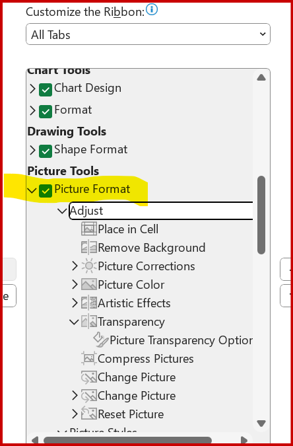The height and width of the screenshot is (446, 293).
Task: Select the Remove Background icon
Action: coord(89,248)
